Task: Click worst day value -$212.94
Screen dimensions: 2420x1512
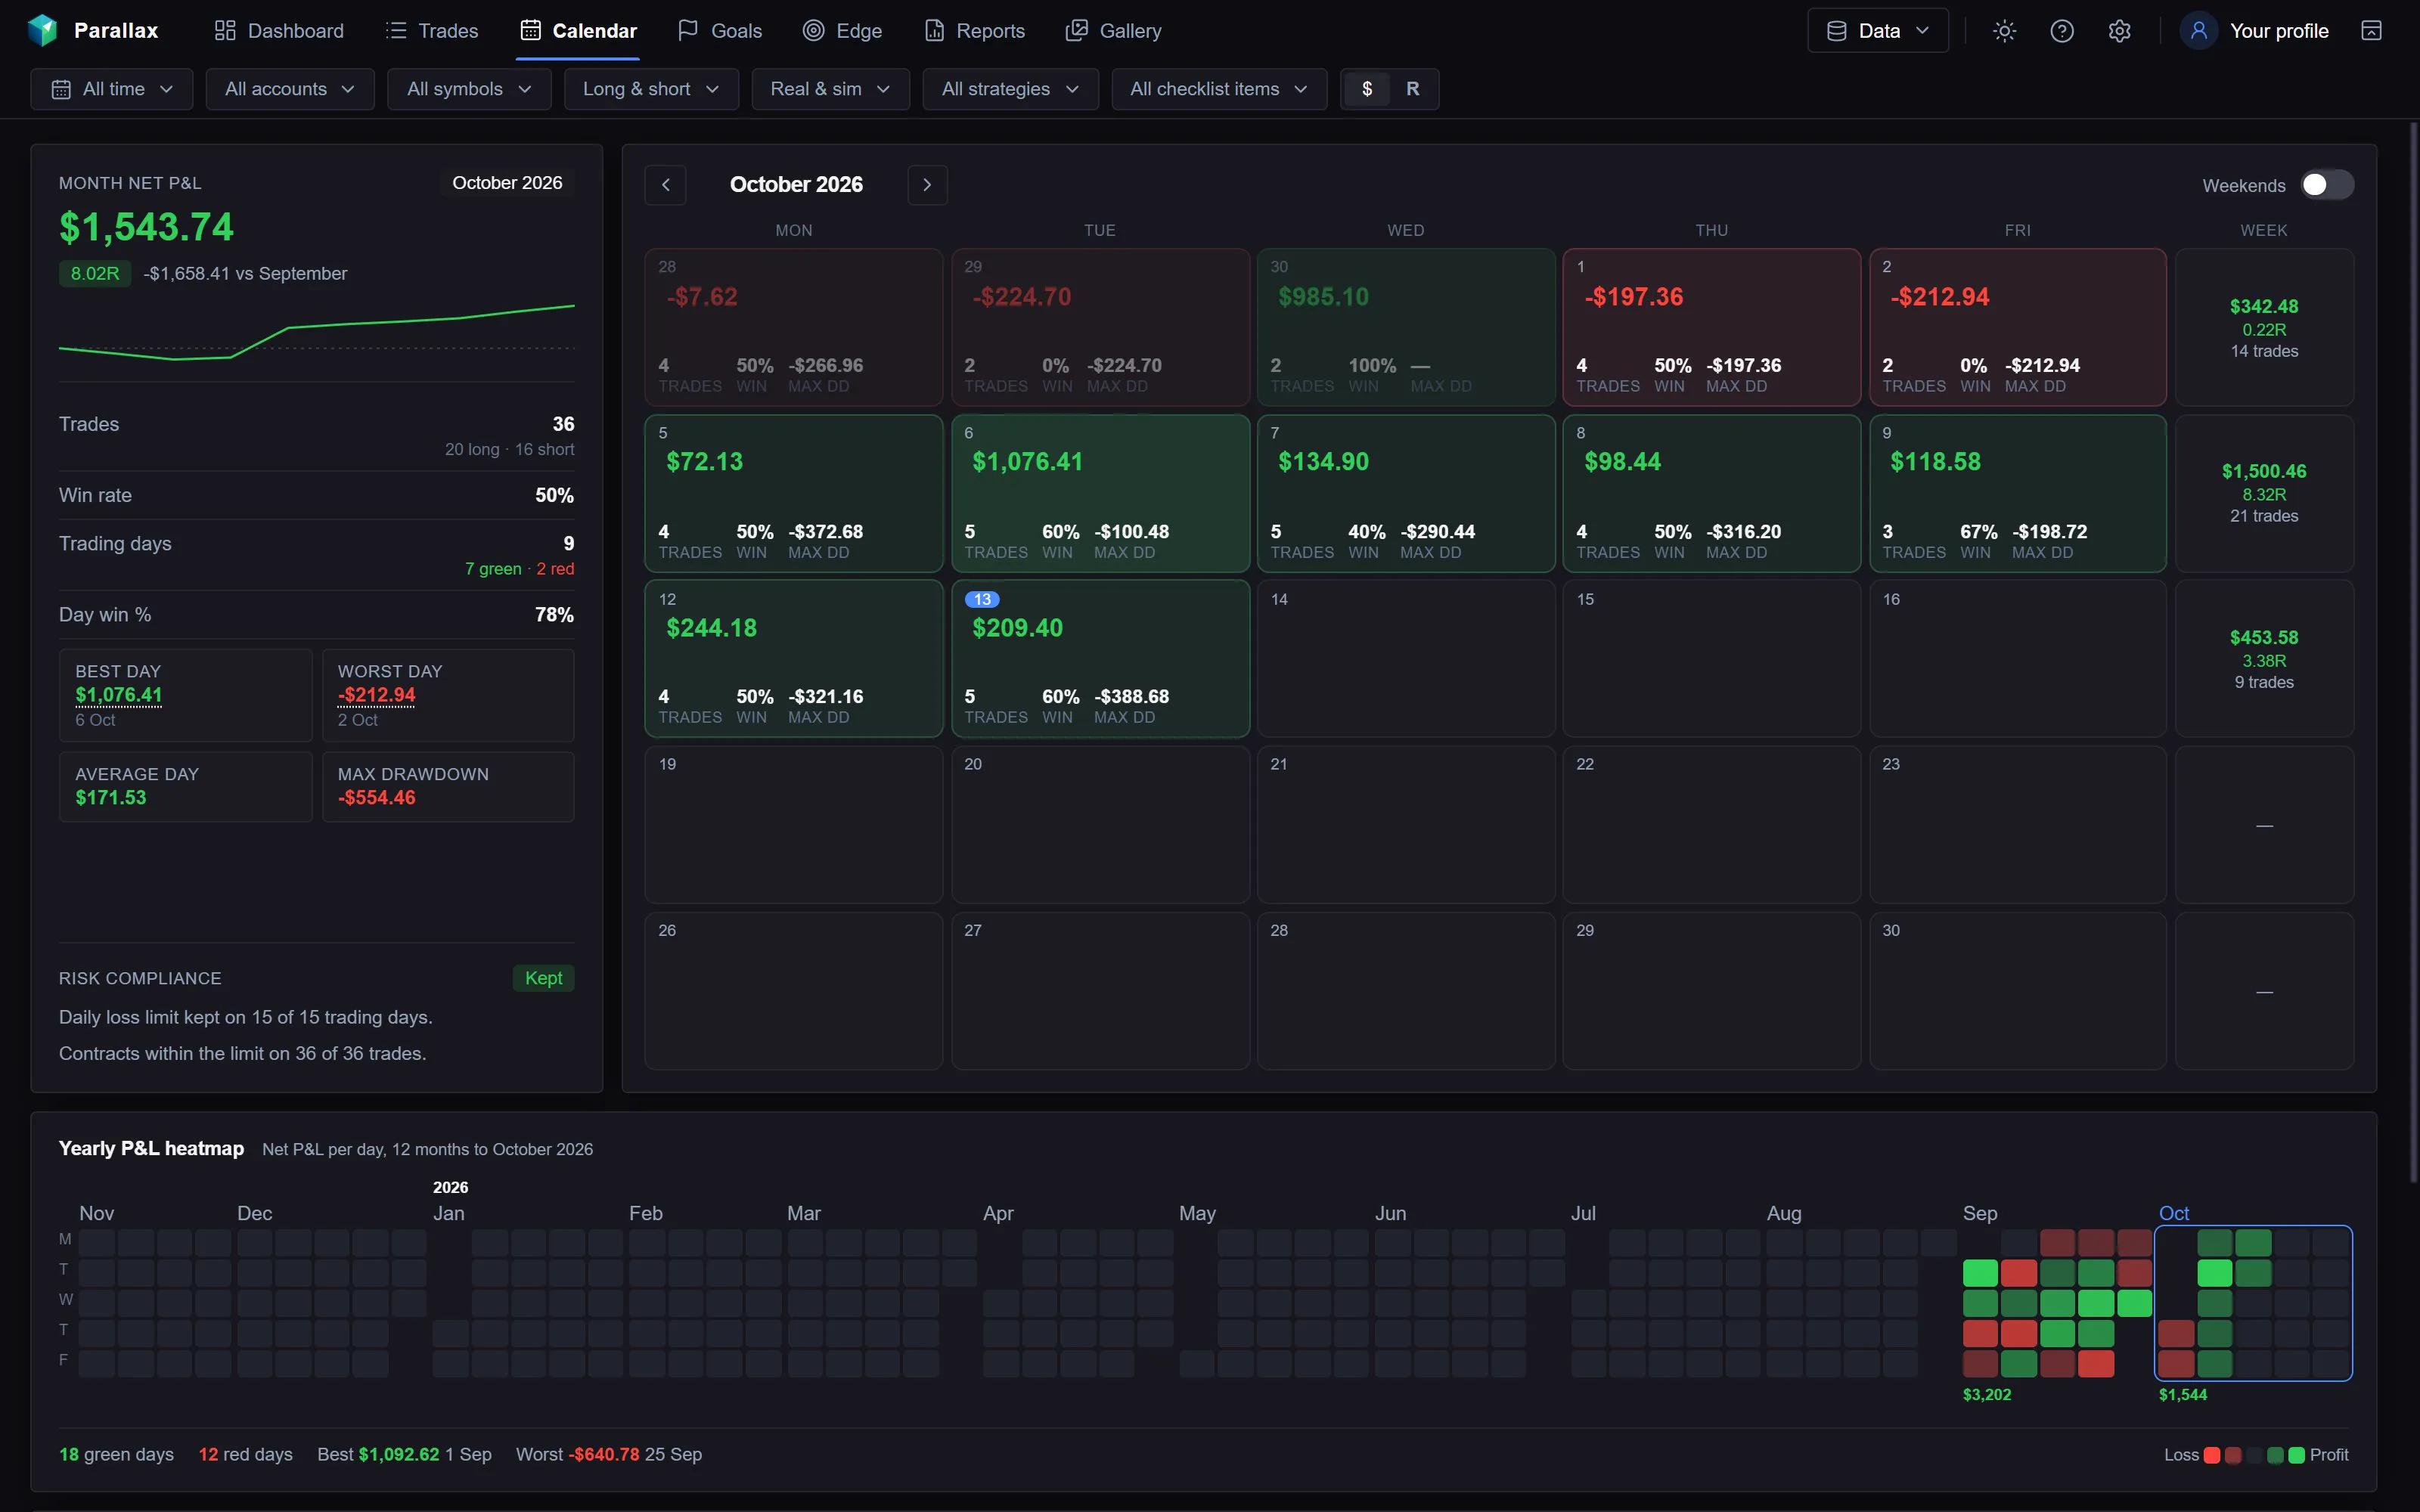Action: [x=377, y=695]
